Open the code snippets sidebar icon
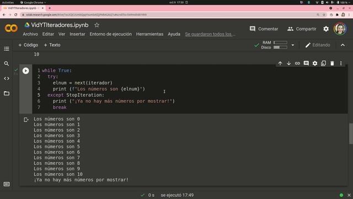Screen dimensions: 353x199 click(7, 78)
